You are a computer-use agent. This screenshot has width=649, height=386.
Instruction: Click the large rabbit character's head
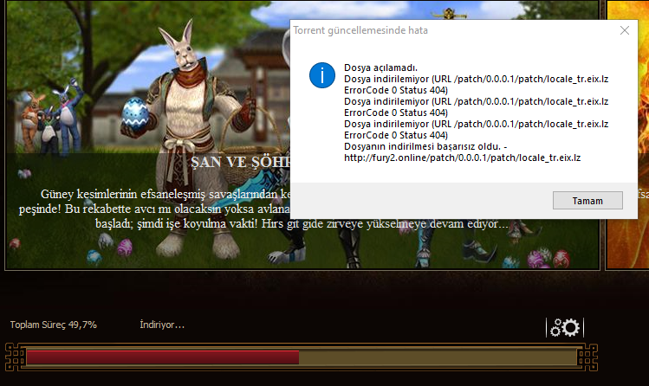point(184,48)
